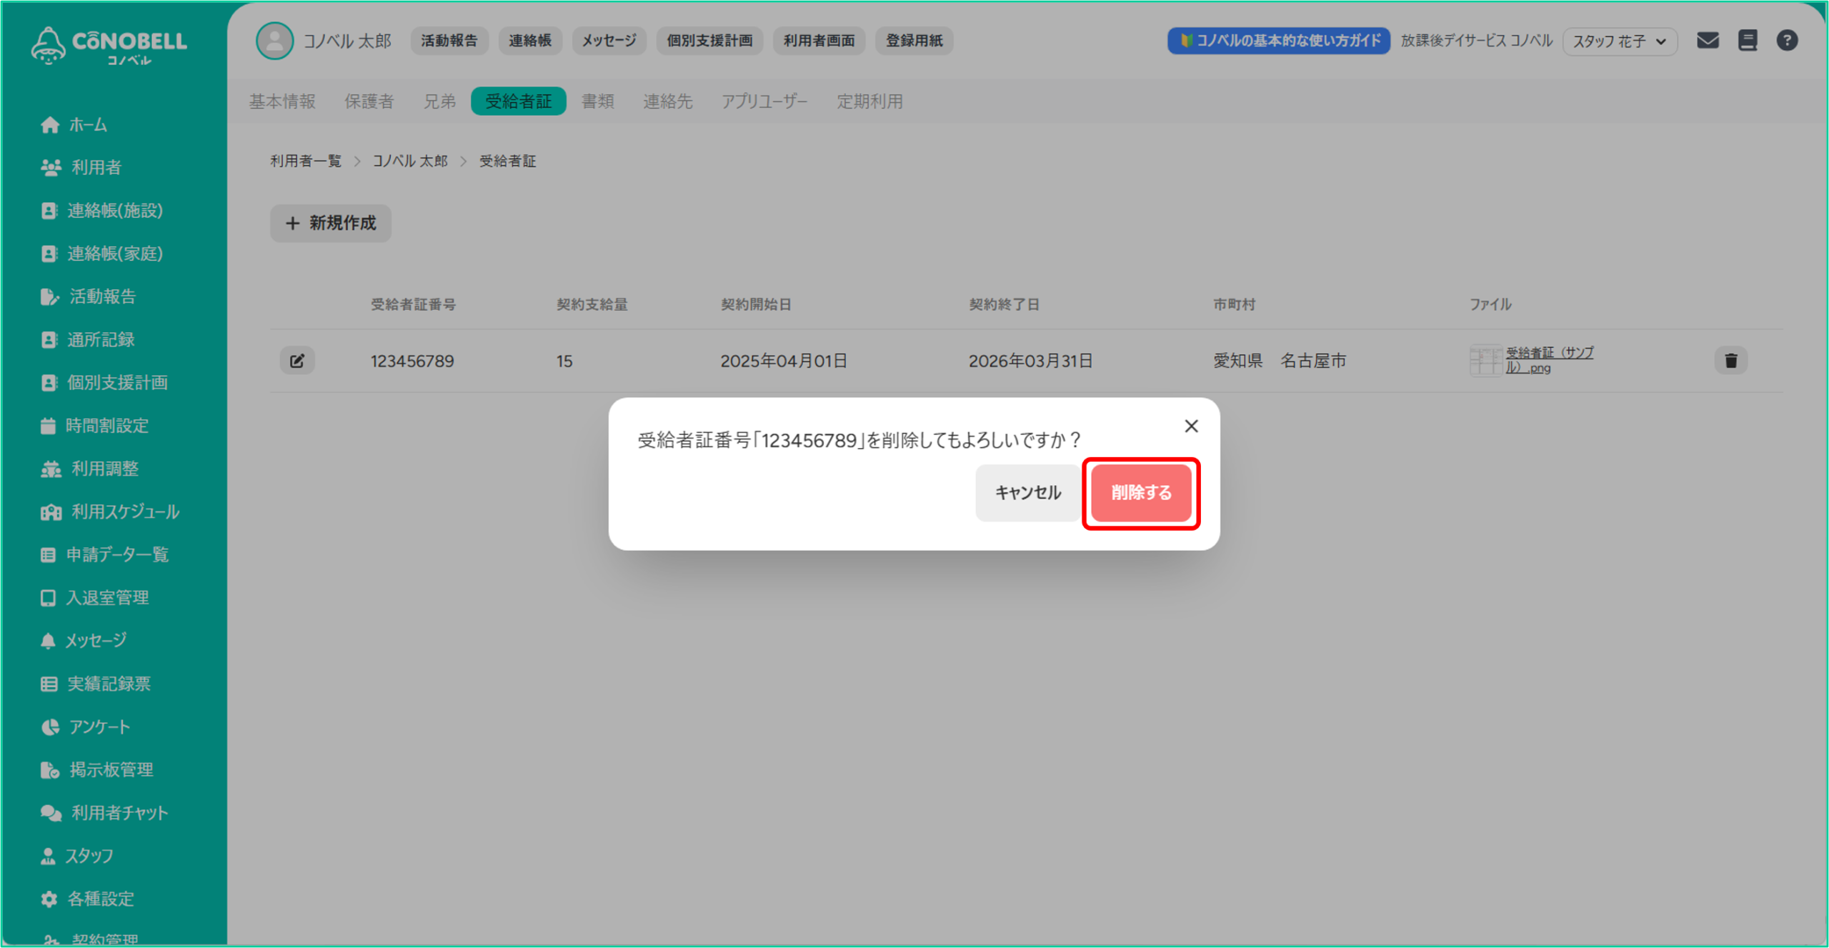Click the pencil edit icon for 123456789
1829x948 pixels.
coord(297,361)
